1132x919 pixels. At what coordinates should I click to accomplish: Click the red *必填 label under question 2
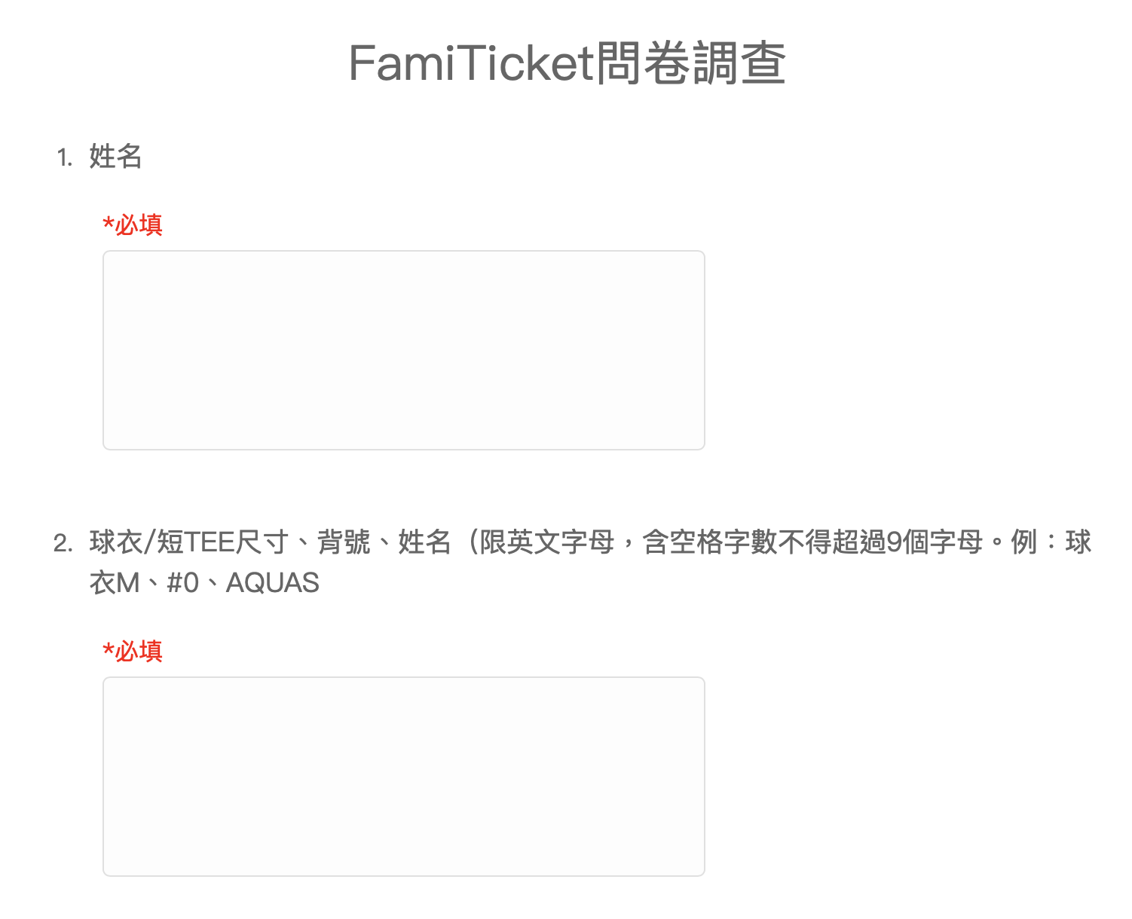click(x=133, y=651)
